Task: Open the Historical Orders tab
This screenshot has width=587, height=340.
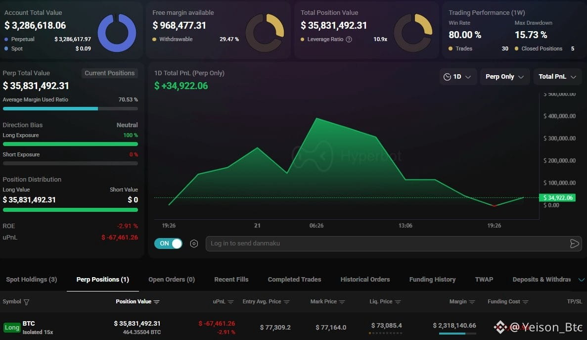Action: coord(365,279)
